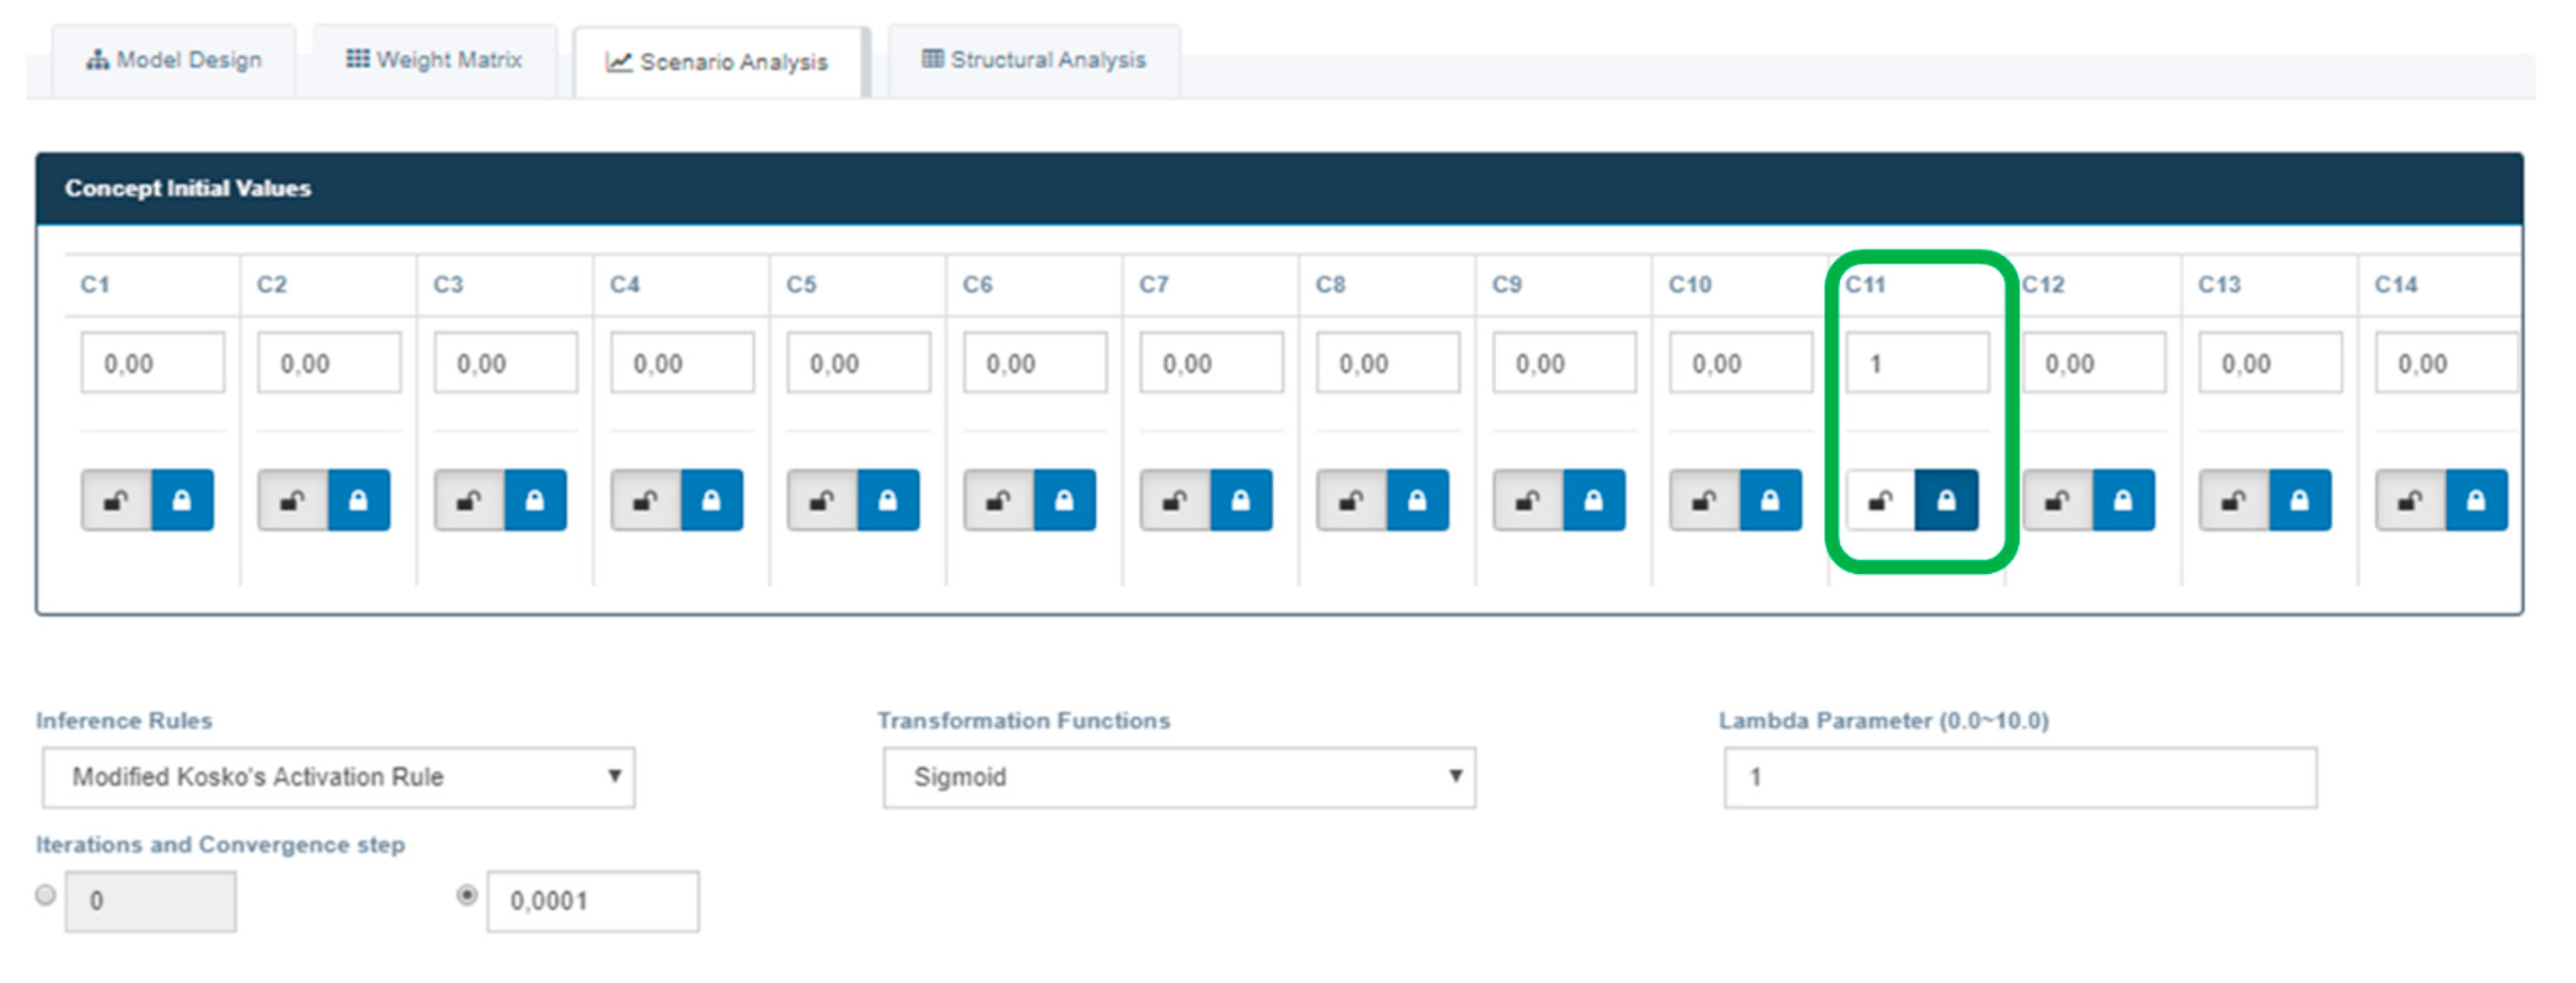Go to Structural Analysis tab
Image resolution: width=2576 pixels, height=983 pixels.
click(x=1034, y=60)
